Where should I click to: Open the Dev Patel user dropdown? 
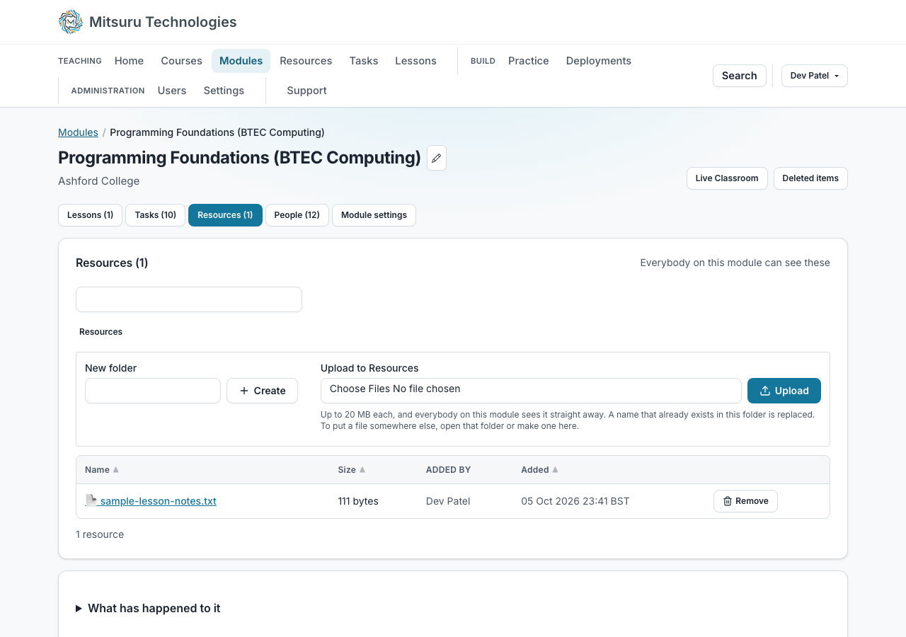[815, 76]
